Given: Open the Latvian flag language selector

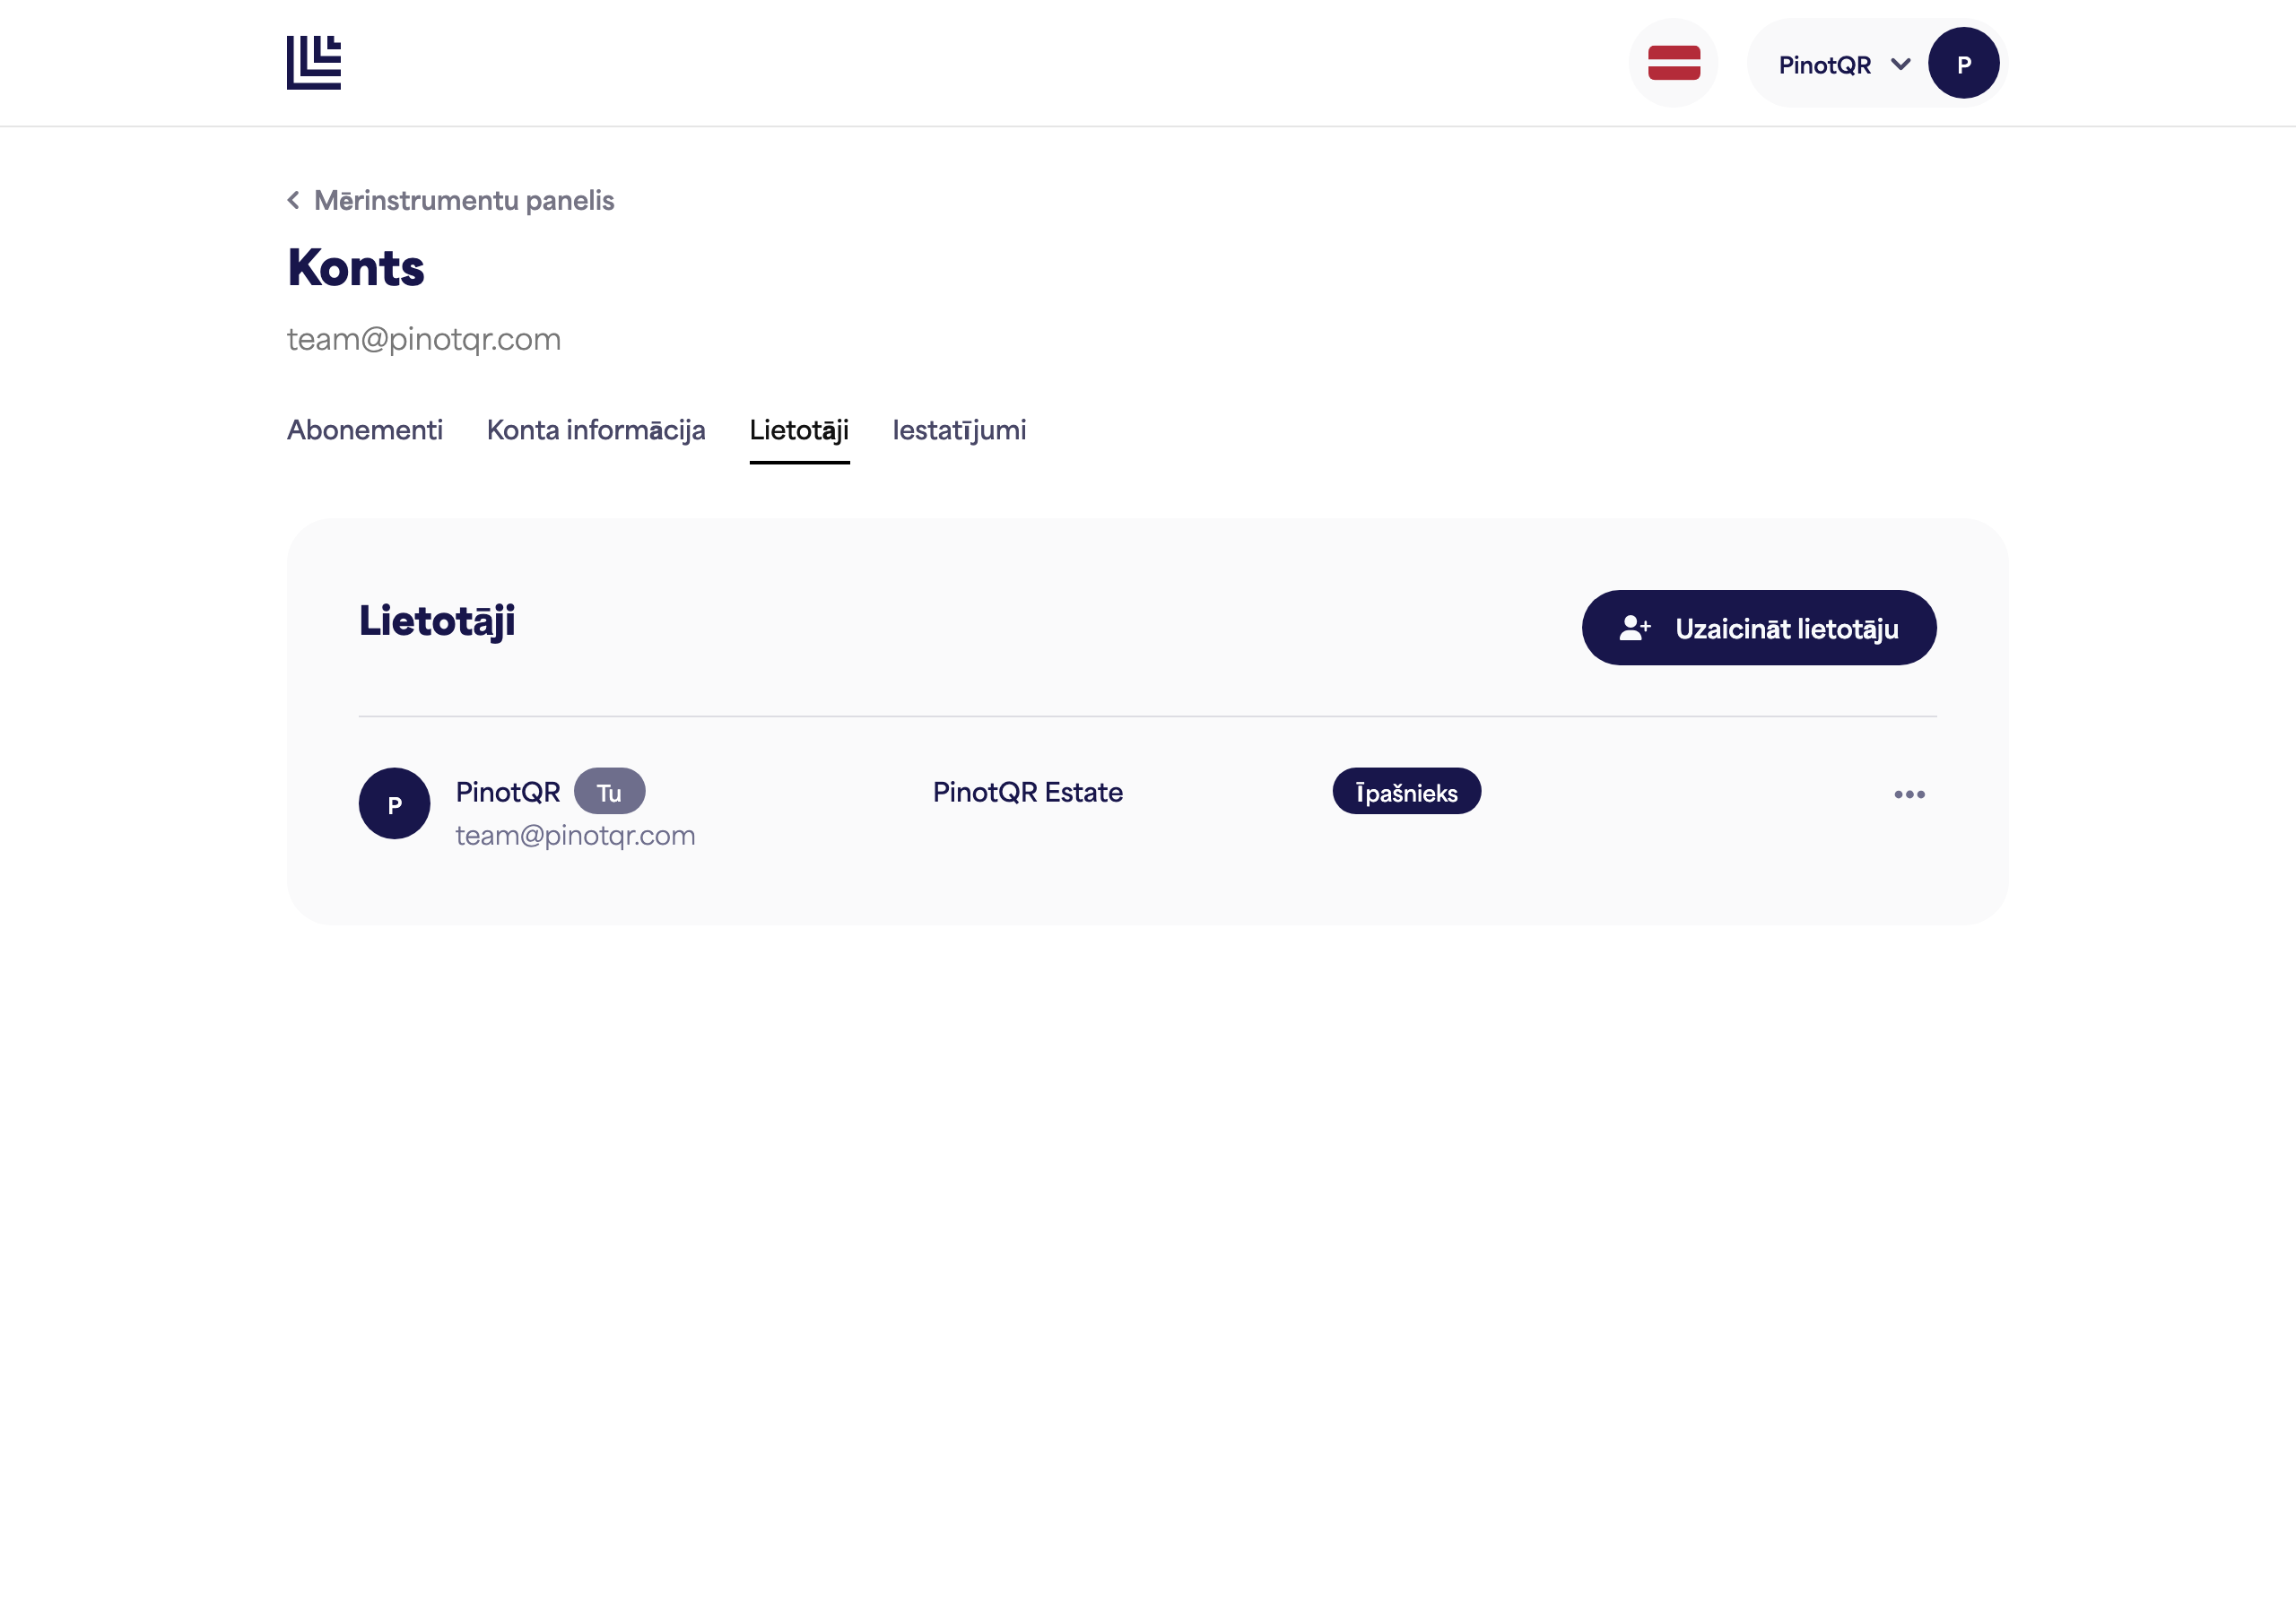Looking at the screenshot, I should pos(1673,63).
